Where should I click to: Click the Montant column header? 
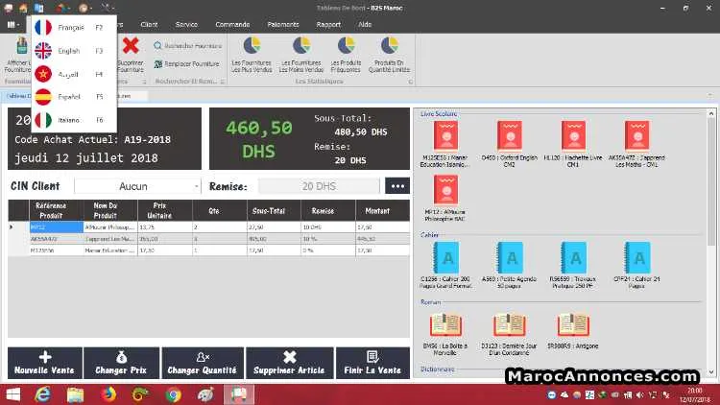tap(377, 211)
